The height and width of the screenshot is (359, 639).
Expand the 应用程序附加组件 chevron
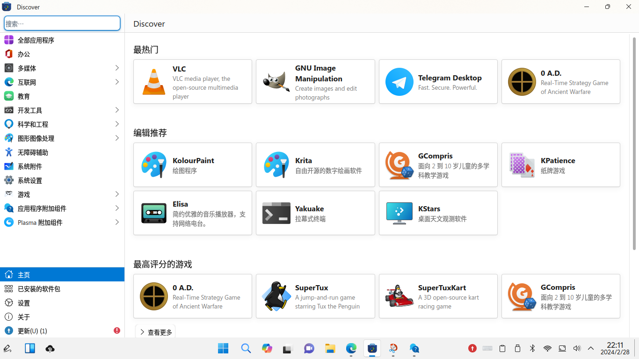(x=117, y=208)
